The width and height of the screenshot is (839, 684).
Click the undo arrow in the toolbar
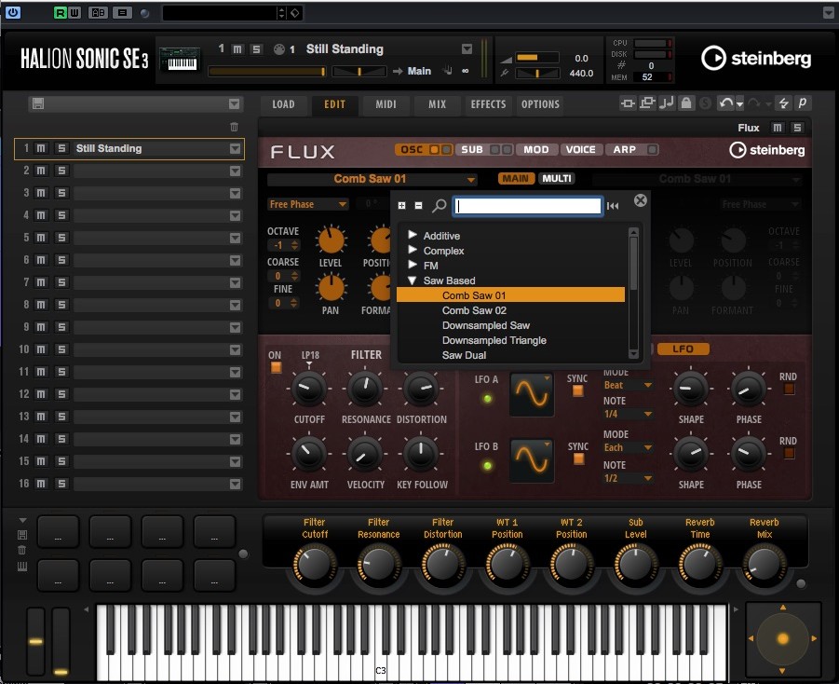click(x=724, y=104)
